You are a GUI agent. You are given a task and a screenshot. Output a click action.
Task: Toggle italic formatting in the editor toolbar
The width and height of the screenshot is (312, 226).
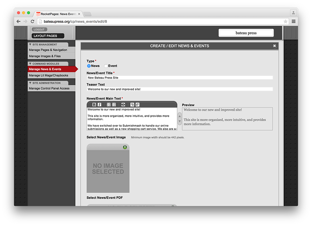tap(99, 105)
